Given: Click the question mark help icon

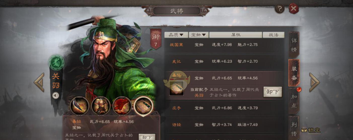Looking at the screenshot, I should 279,9.
